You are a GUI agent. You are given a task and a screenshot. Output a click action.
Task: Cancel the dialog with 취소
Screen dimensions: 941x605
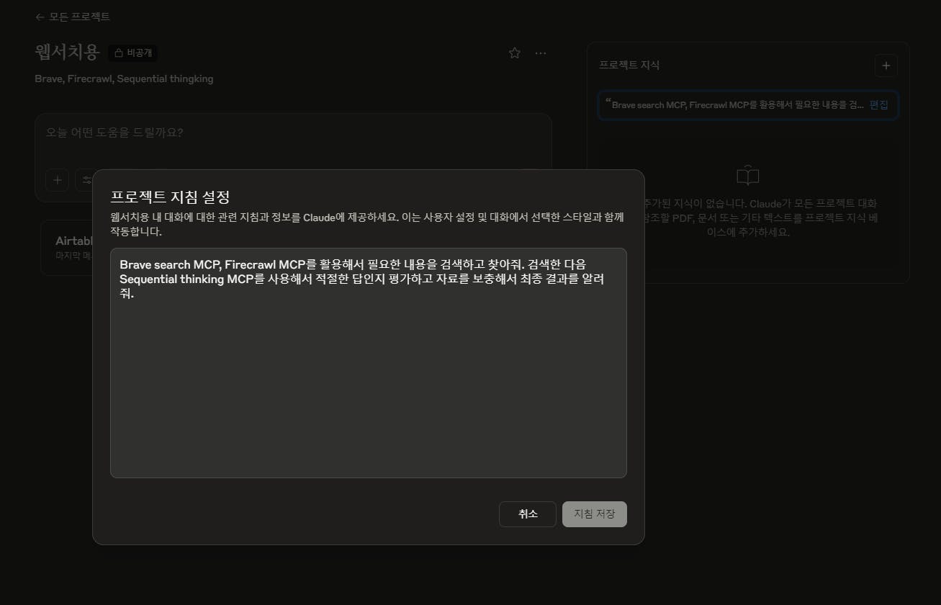click(528, 514)
